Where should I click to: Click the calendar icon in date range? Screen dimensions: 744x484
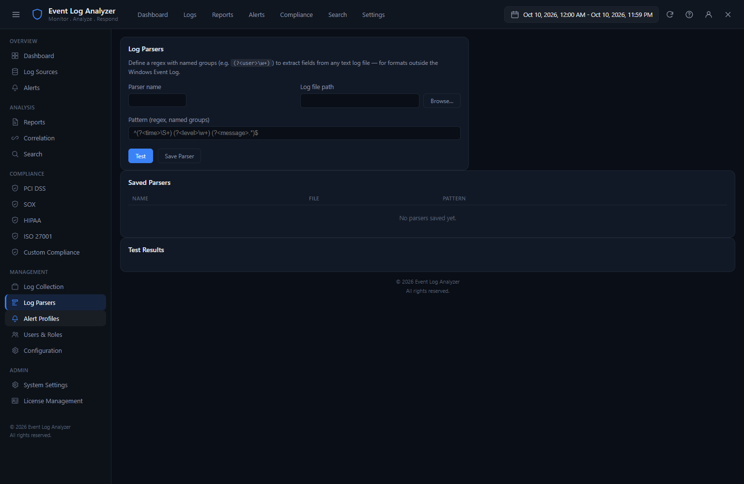(x=515, y=15)
